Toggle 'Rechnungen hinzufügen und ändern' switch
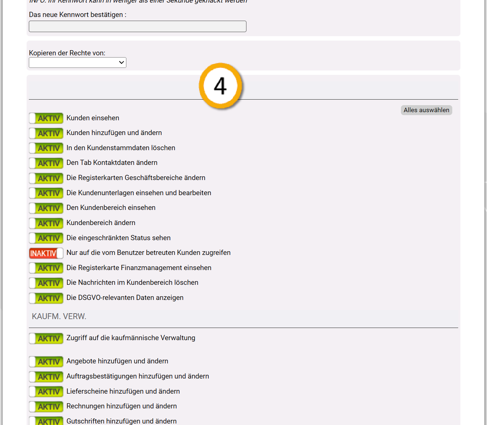This screenshot has width=487, height=425. click(46, 407)
